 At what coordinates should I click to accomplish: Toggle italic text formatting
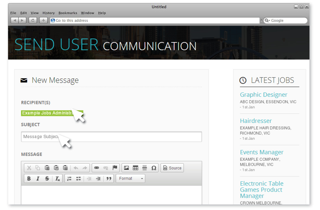(38, 179)
